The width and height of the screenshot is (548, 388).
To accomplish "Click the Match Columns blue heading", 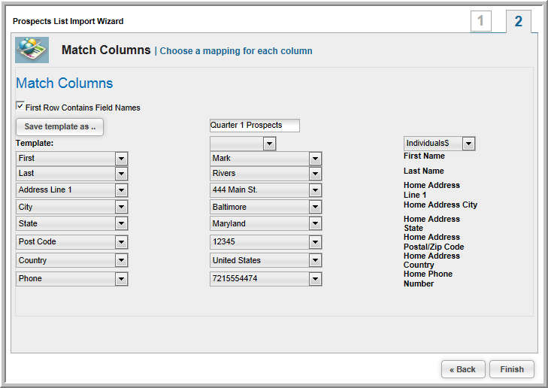I will tap(65, 83).
